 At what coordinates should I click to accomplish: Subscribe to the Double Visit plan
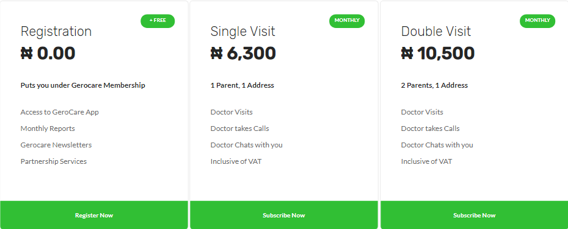click(474, 215)
